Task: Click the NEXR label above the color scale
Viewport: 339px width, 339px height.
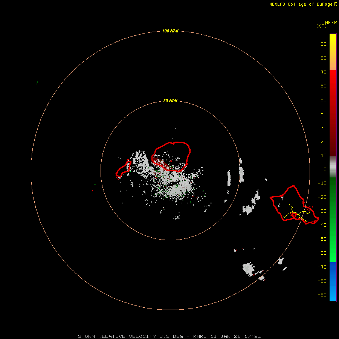Action: coord(331,23)
